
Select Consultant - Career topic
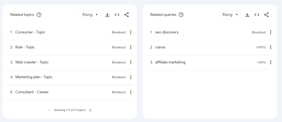[32, 92]
